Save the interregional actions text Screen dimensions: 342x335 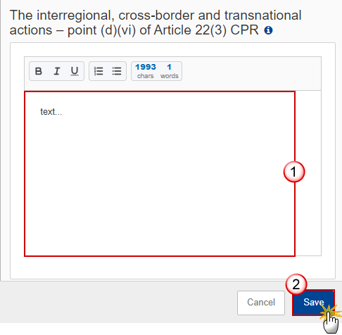tap(313, 302)
